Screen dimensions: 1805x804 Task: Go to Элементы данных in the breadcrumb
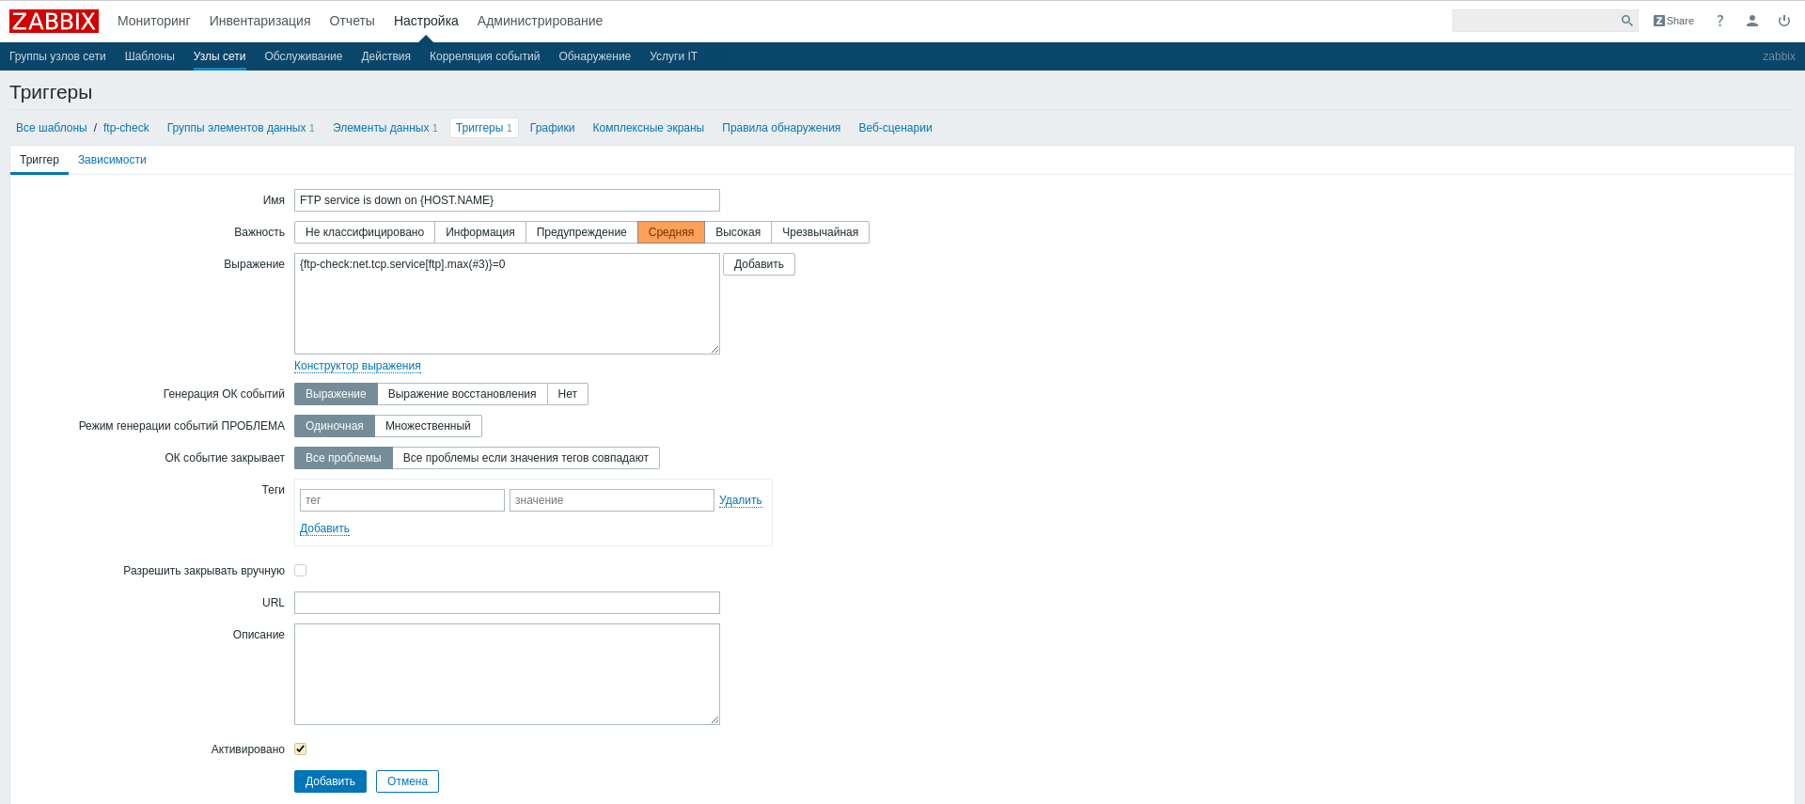(x=380, y=128)
